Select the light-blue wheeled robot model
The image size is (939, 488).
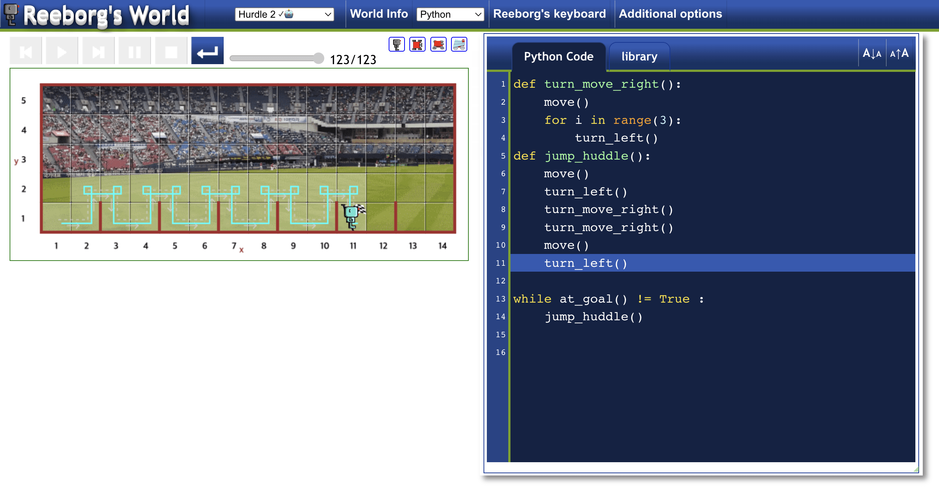point(459,45)
